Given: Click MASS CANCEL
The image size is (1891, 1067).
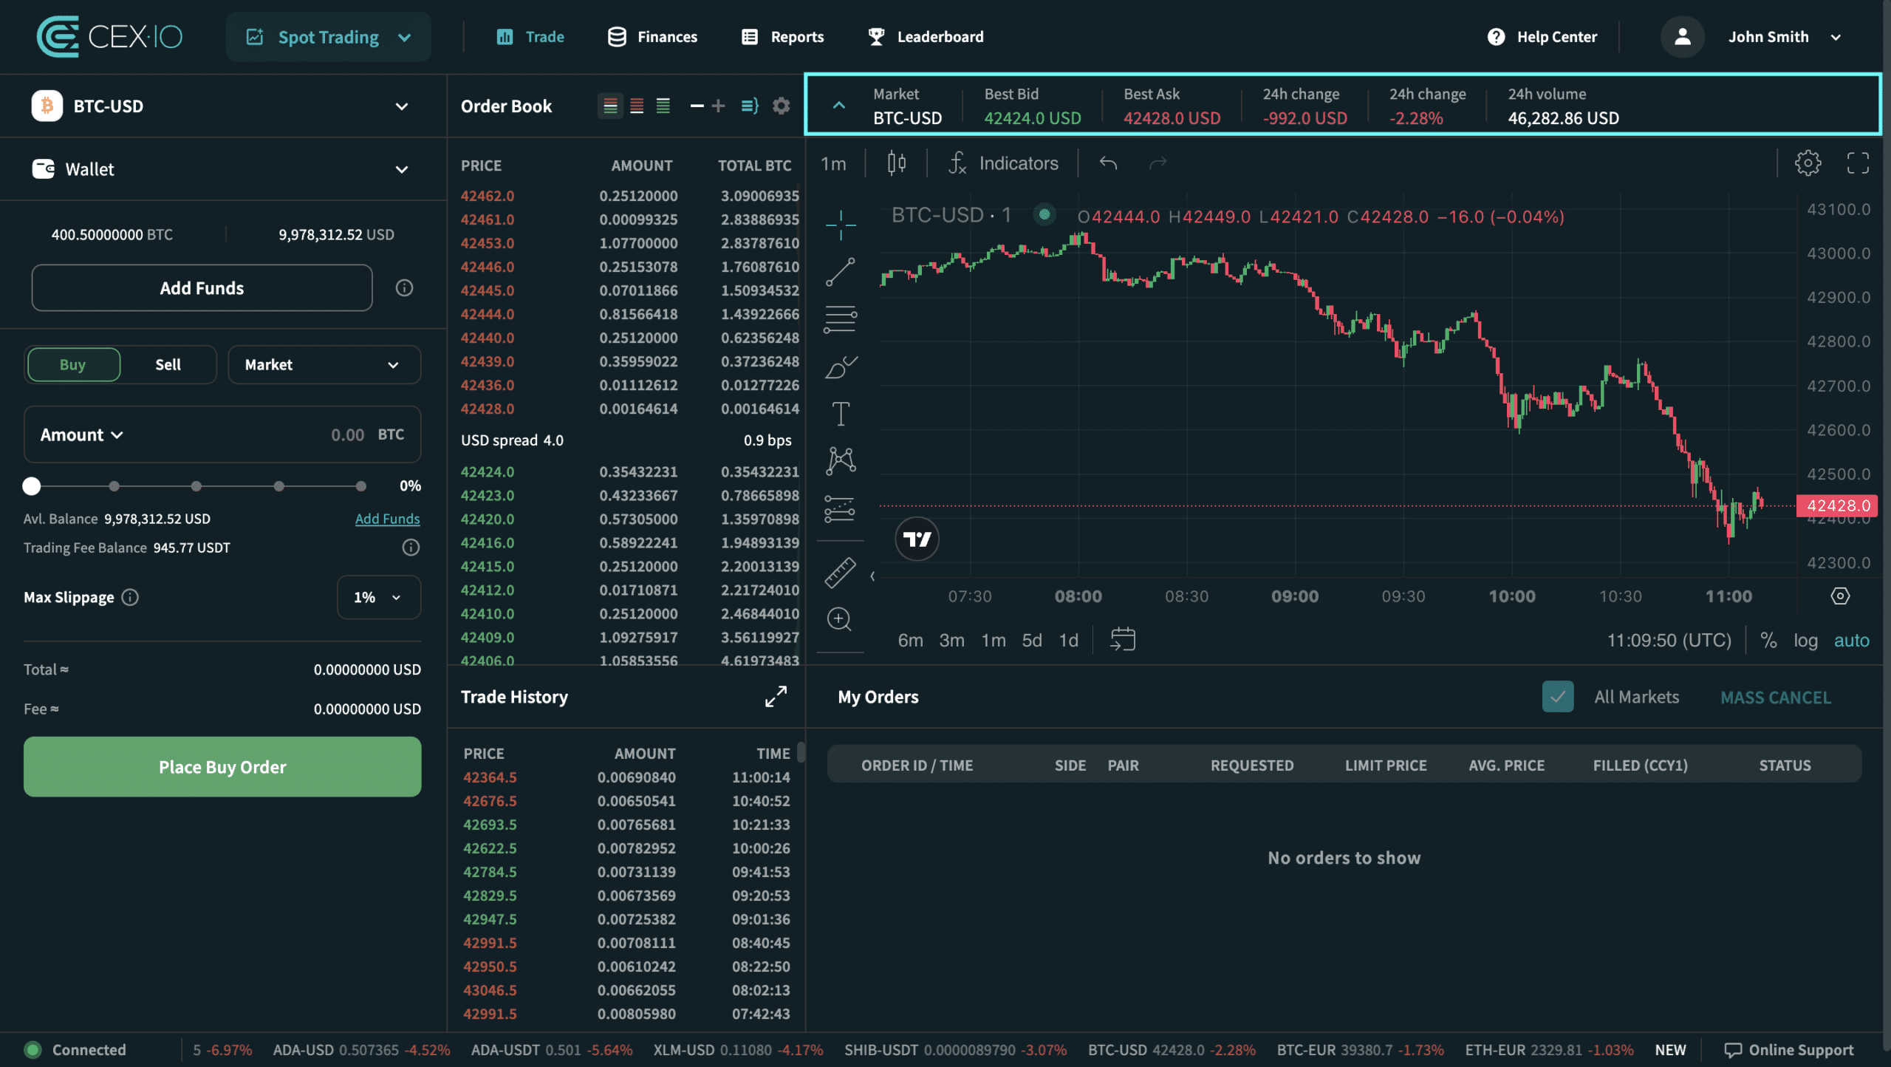Looking at the screenshot, I should tap(1776, 697).
